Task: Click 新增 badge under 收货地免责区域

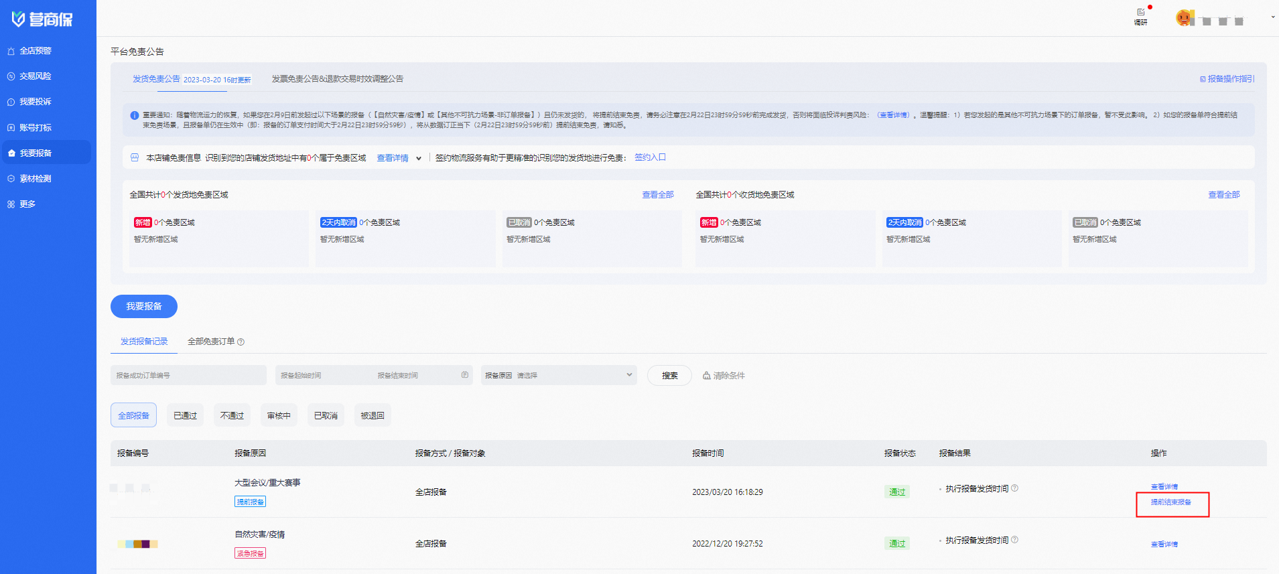Action: [x=709, y=222]
